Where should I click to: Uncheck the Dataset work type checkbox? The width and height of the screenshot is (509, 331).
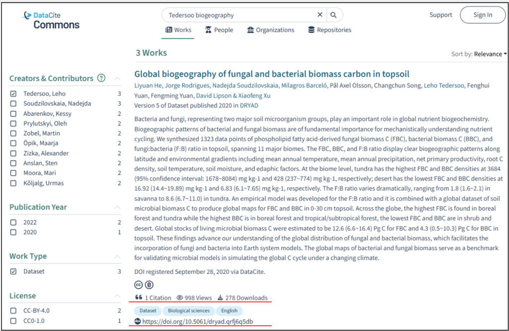pos(13,271)
